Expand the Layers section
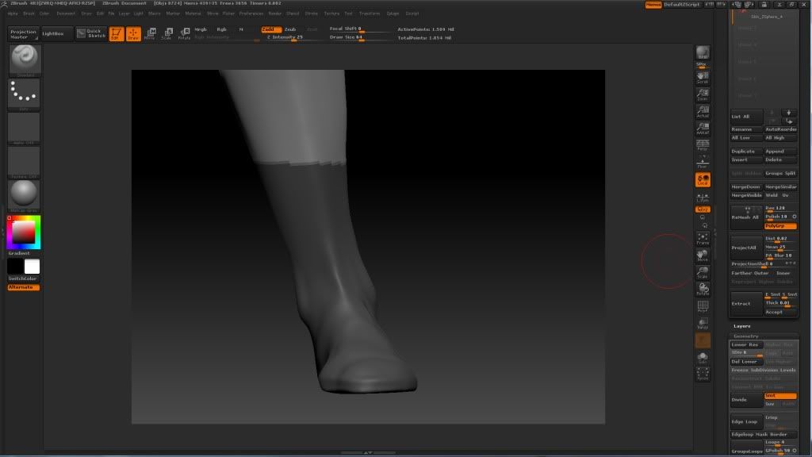This screenshot has width=812, height=457. (742, 326)
